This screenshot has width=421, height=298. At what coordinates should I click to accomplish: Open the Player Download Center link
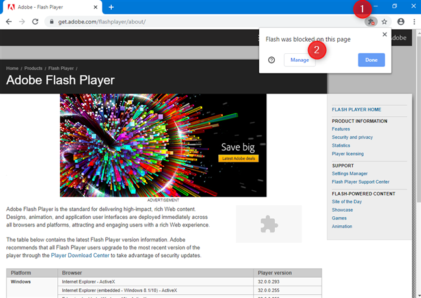[80, 255]
